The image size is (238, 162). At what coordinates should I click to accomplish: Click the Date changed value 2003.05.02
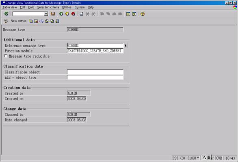tap(77, 120)
